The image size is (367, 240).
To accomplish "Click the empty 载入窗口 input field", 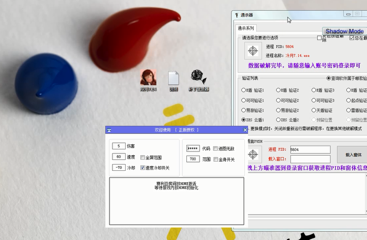I will coord(310,159).
